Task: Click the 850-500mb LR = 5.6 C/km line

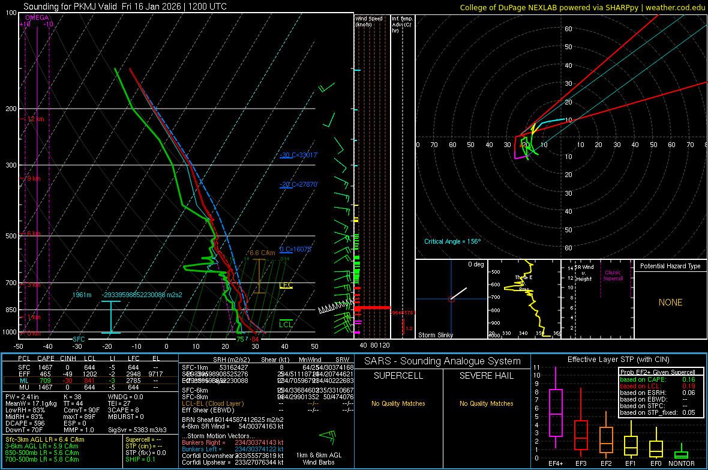Action: tap(42, 453)
